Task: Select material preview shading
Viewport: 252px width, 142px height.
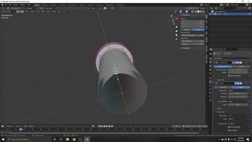Action: point(201,11)
